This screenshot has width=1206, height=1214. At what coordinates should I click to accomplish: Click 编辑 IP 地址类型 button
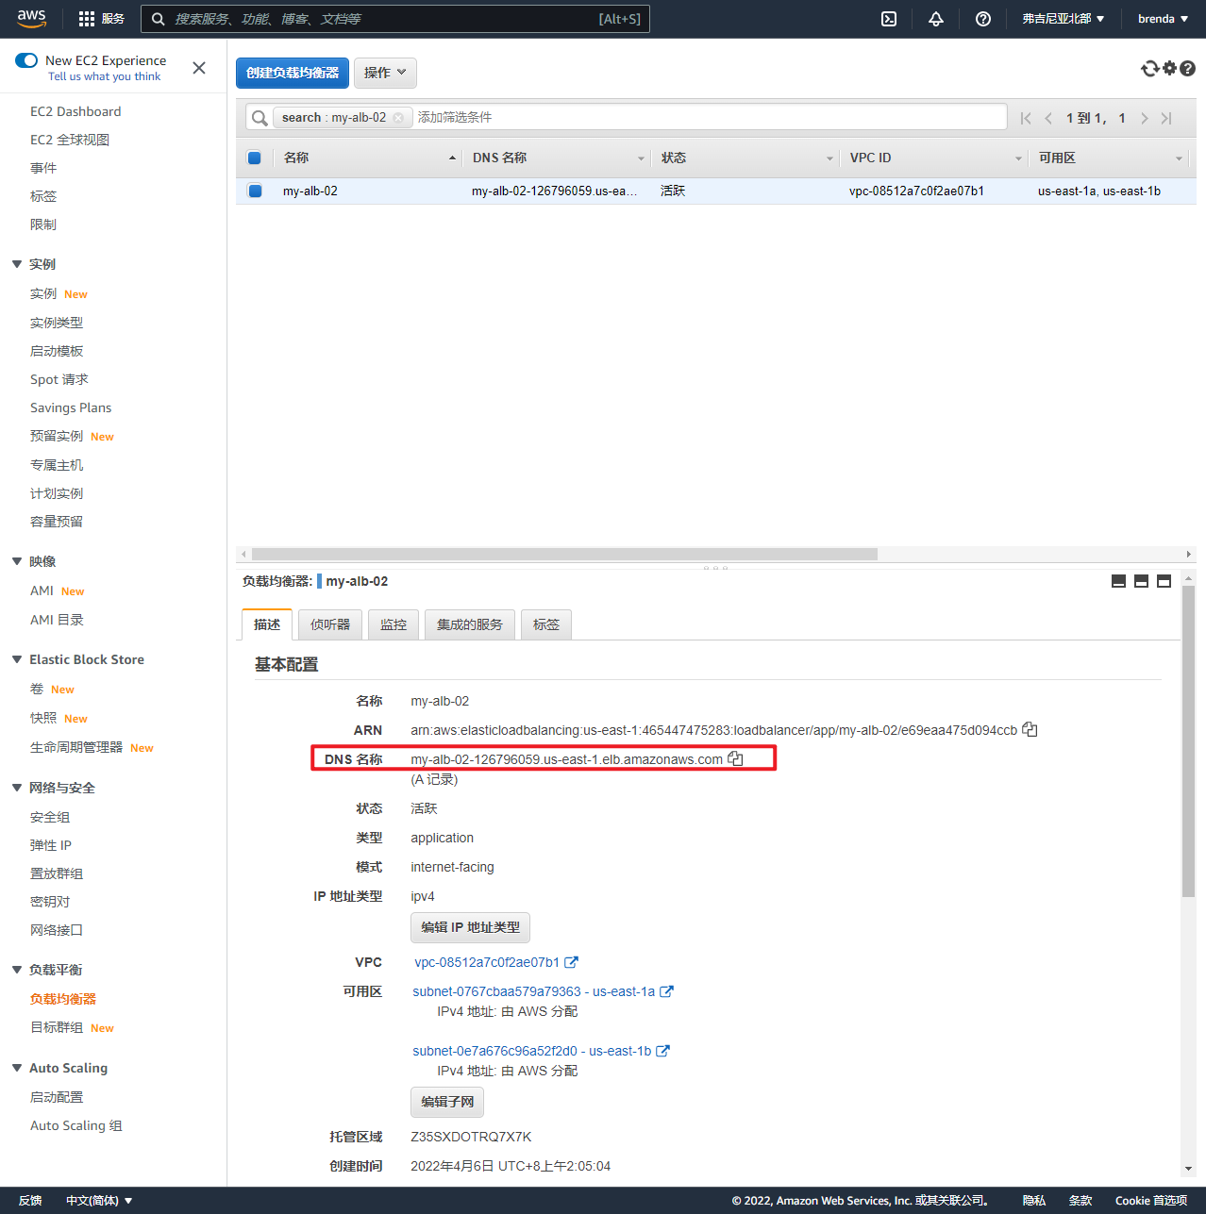[470, 927]
